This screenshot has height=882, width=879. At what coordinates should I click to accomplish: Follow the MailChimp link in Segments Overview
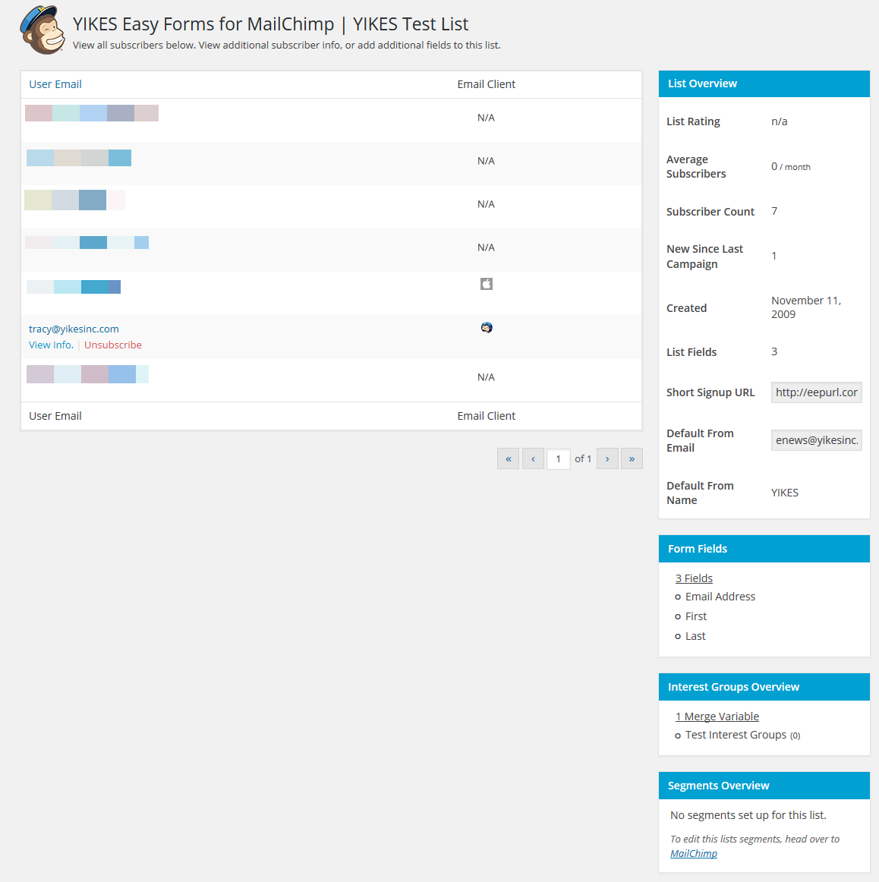[694, 853]
